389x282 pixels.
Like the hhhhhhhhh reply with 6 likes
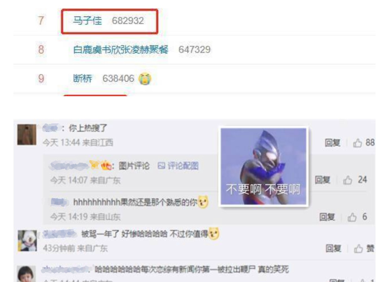(x=352, y=217)
